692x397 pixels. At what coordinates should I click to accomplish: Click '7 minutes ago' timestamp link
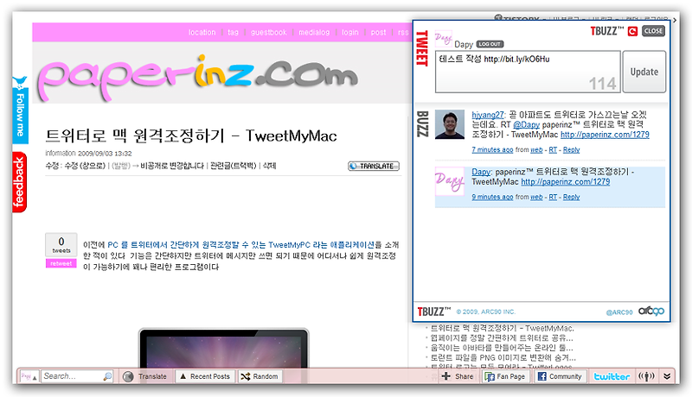coord(492,149)
